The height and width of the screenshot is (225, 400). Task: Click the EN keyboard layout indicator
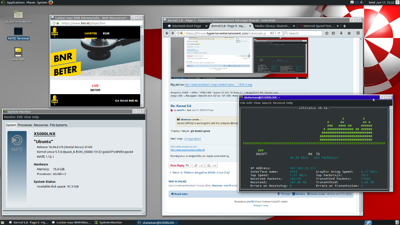click(x=357, y=2)
